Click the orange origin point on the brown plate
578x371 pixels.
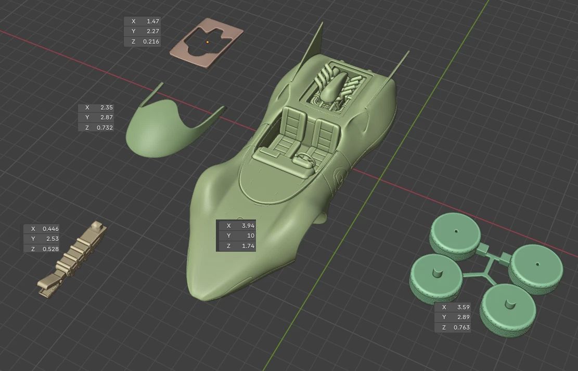(x=207, y=42)
